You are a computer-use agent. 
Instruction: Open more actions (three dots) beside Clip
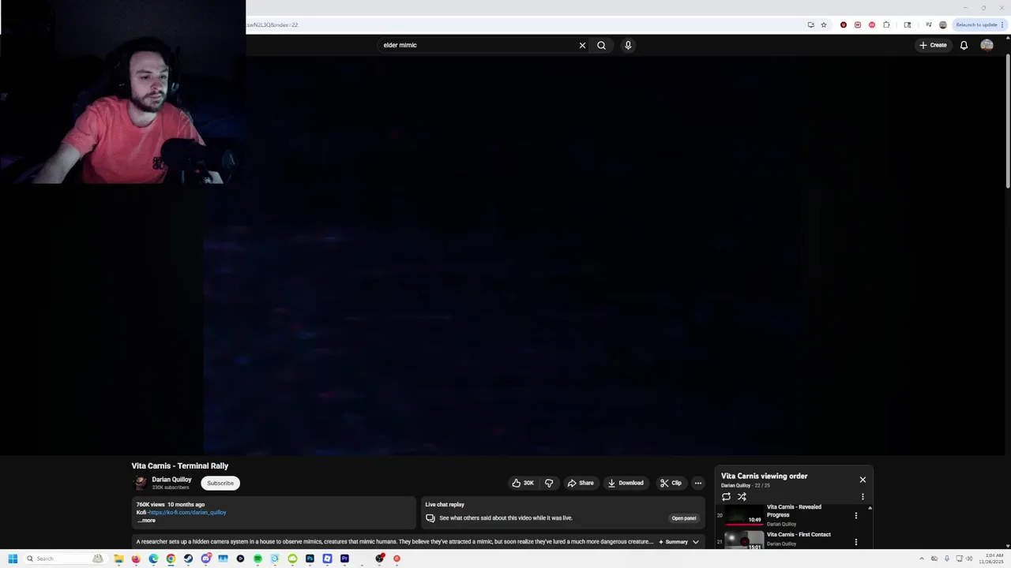click(698, 483)
